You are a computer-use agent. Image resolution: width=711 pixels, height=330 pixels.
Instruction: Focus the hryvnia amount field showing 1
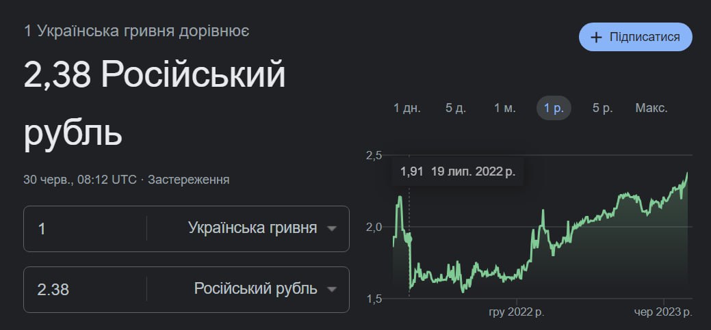86,229
